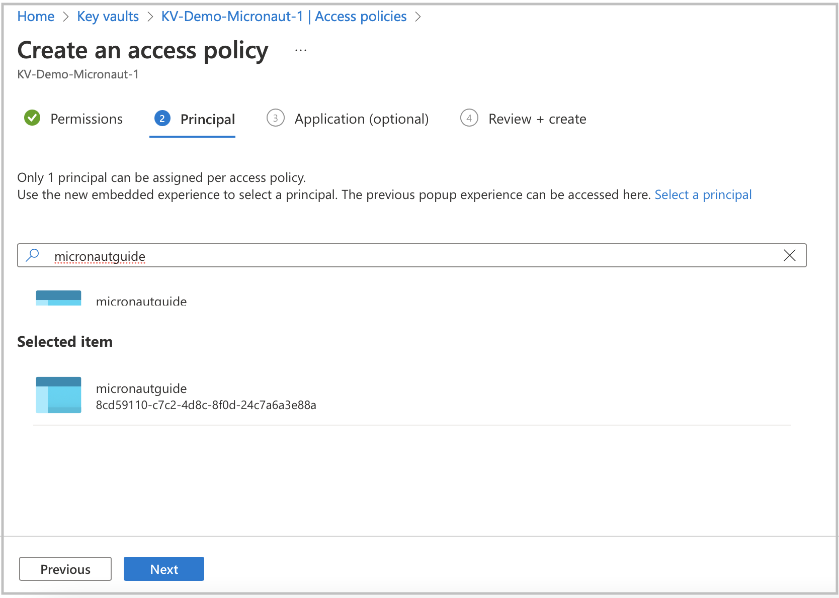Click the breadcrumb chevron after Home
The image size is (839, 598).
[66, 17]
